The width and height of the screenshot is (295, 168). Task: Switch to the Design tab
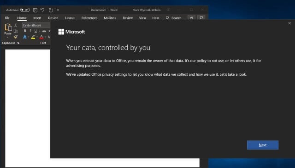(53, 18)
